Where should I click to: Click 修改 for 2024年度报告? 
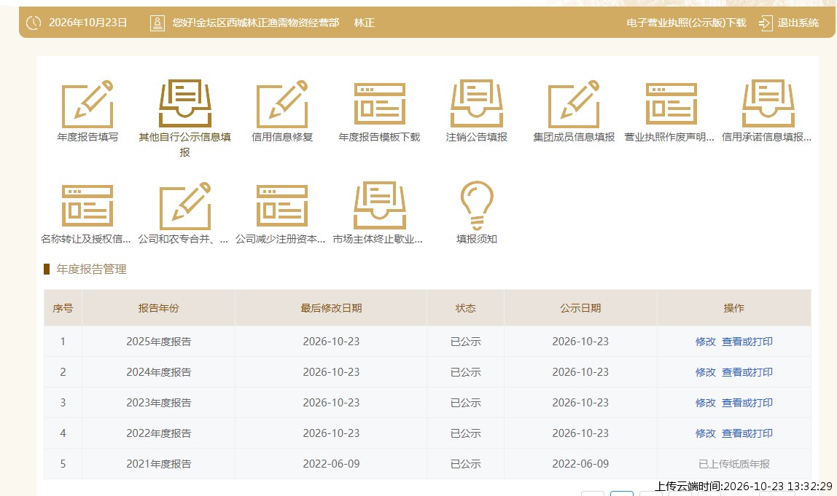point(705,372)
